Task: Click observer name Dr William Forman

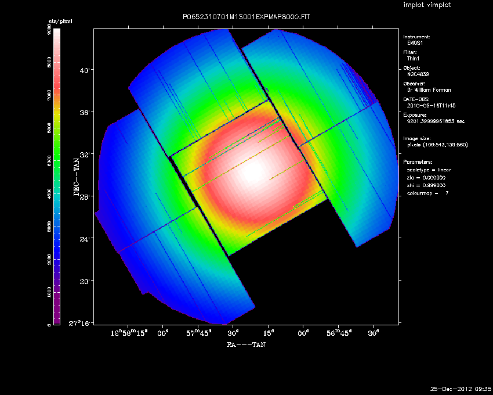Action: 429,90
